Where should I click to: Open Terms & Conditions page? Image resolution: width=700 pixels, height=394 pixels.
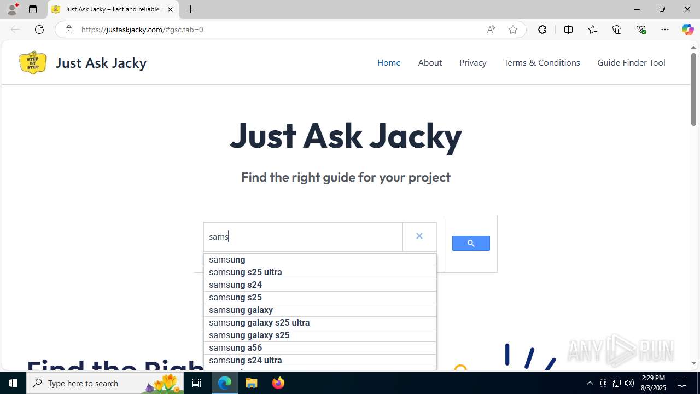tap(542, 62)
